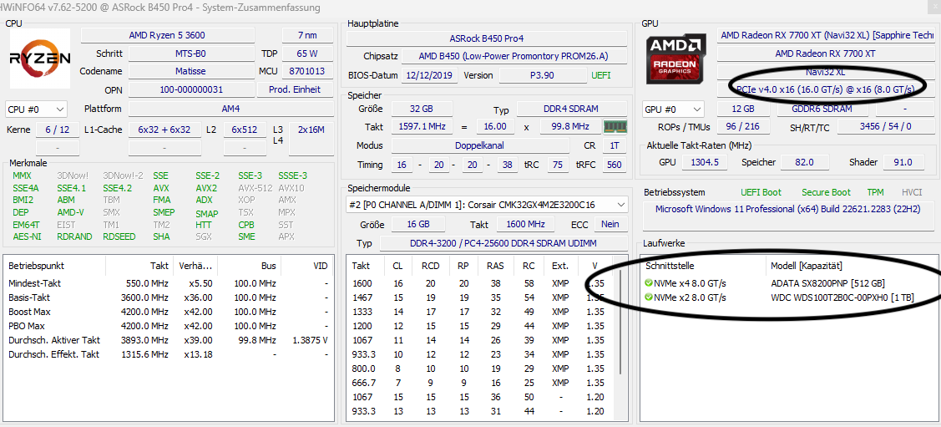The image size is (941, 427).
Task: Click the Prod. Einheit field
Action: (297, 89)
